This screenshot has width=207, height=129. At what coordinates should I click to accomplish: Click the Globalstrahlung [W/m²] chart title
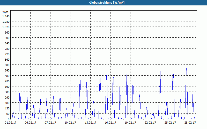click(x=107, y=3)
